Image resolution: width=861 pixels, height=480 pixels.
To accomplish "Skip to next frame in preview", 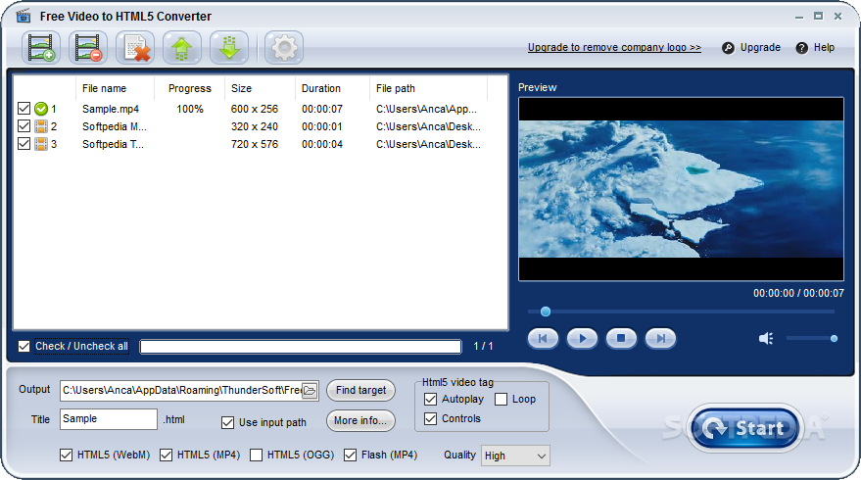I will [660, 338].
